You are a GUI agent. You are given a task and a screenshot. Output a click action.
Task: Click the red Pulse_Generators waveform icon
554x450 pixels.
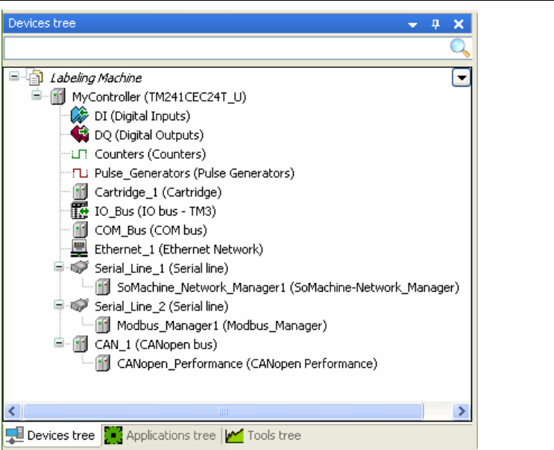80,173
